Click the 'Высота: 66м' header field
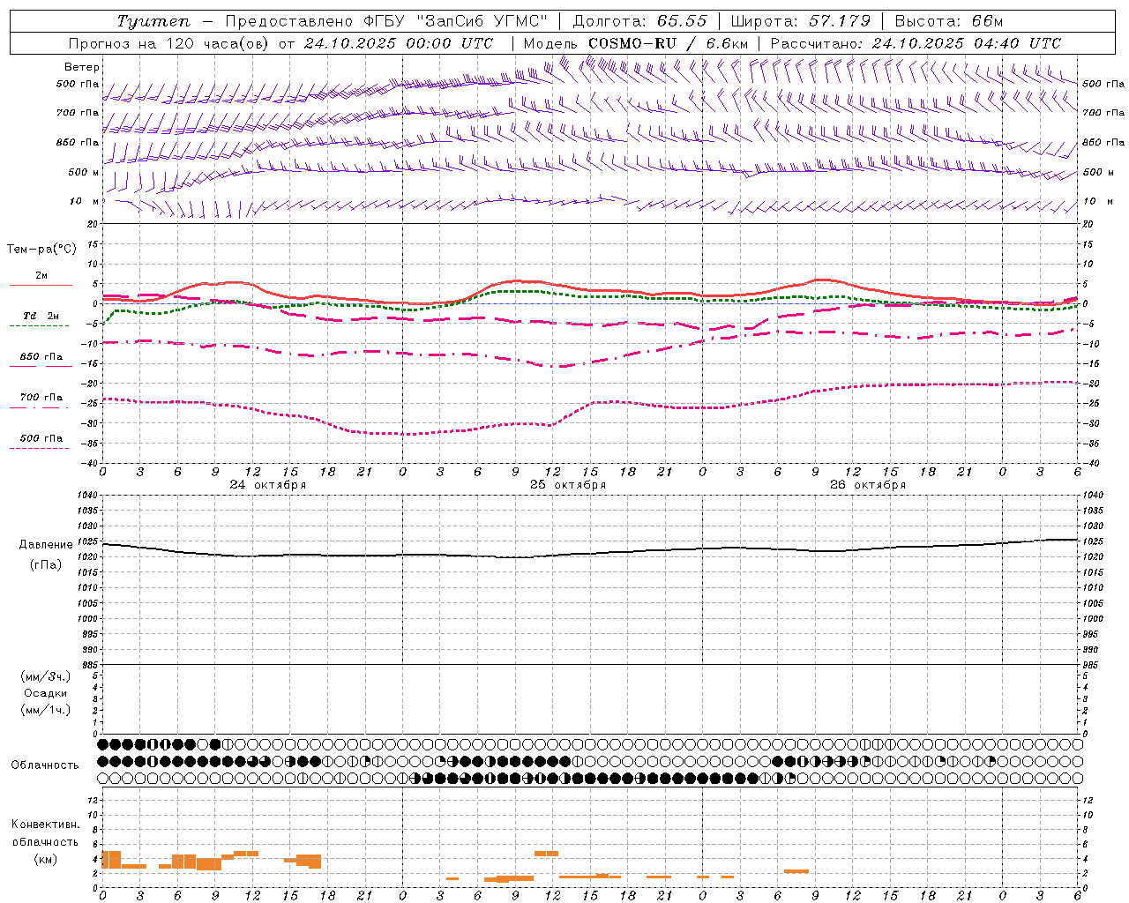Image resolution: width=1129 pixels, height=903 pixels. 949,21
